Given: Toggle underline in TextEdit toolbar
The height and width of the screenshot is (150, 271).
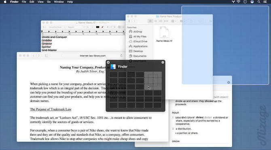Looking at the screenshot, I should 114,27.
